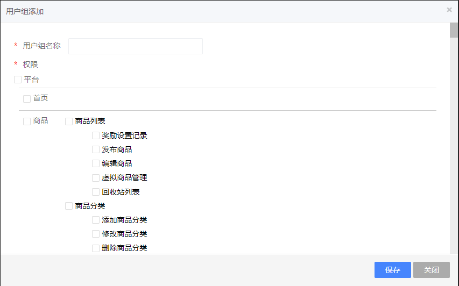Check the 商品列表 checkbox
459x286 pixels.
[69, 121]
